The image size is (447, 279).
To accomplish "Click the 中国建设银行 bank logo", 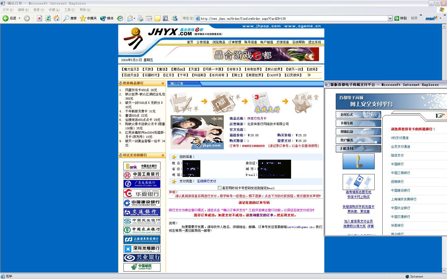I will [x=142, y=203].
